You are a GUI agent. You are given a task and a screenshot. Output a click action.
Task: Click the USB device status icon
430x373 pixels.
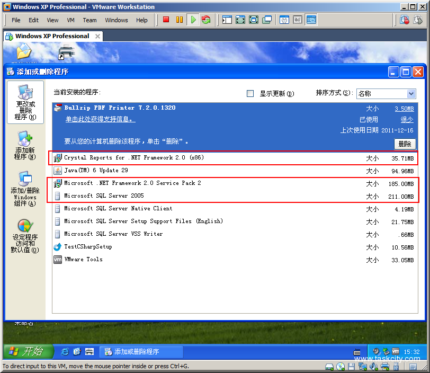pyautogui.click(x=396, y=367)
